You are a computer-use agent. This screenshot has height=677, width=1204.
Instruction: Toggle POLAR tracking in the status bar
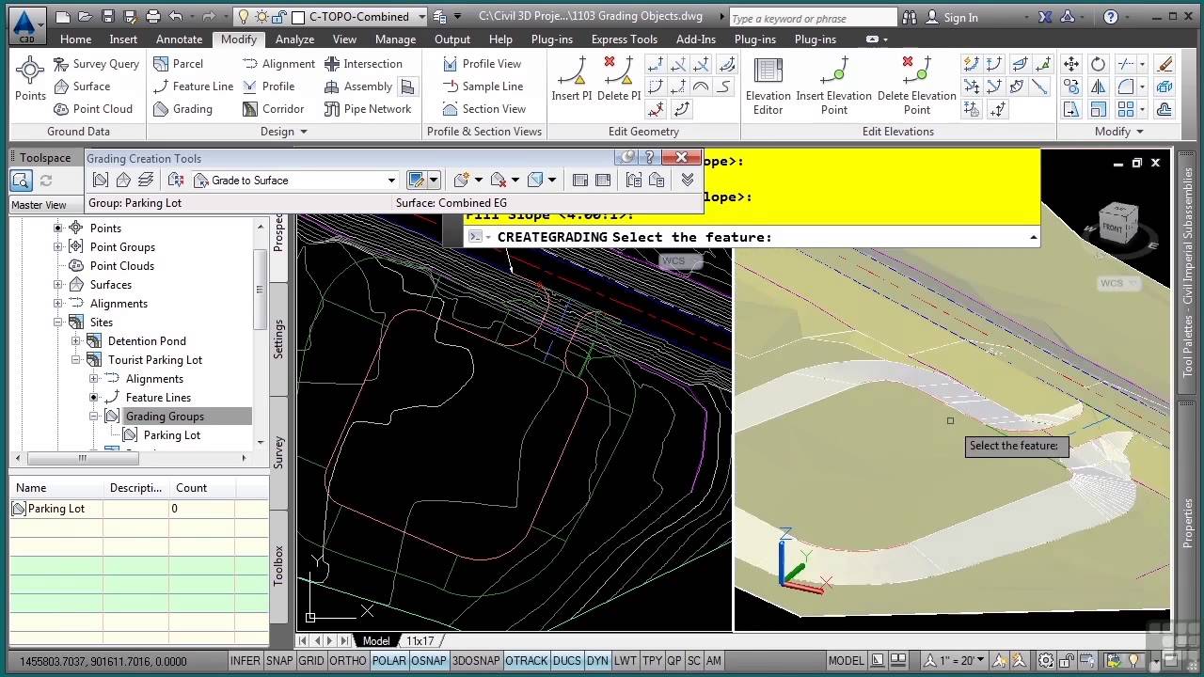[388, 661]
